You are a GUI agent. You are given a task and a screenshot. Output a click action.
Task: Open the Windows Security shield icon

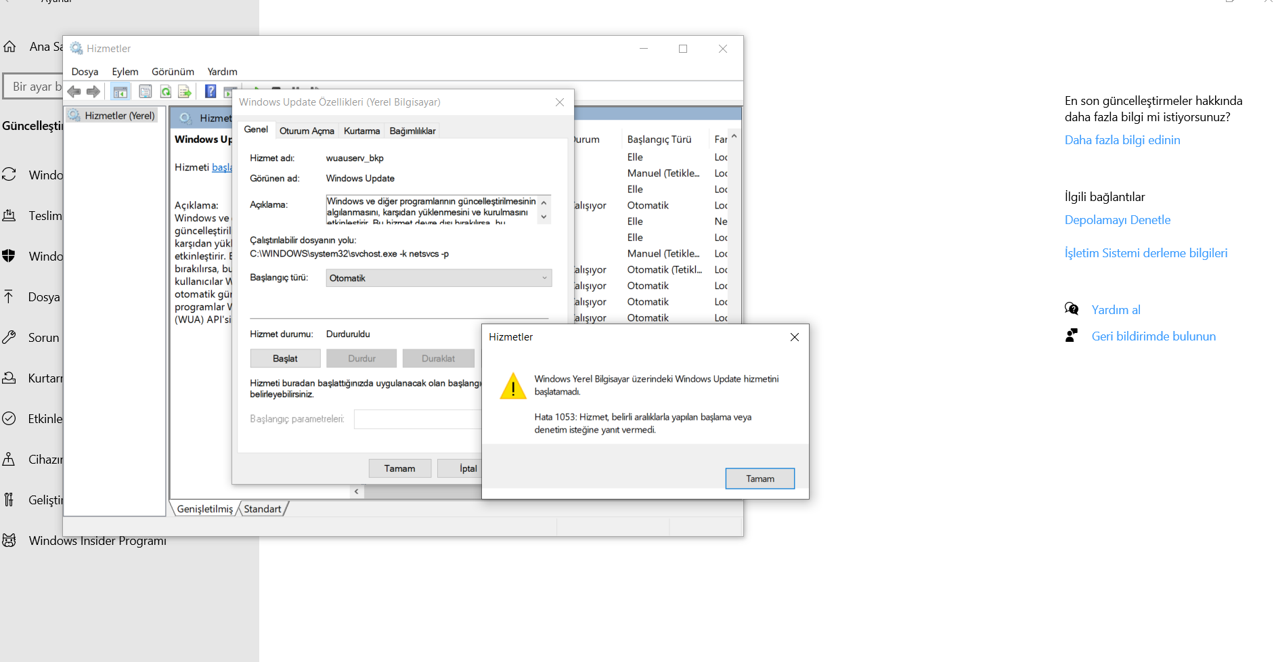click(x=9, y=256)
